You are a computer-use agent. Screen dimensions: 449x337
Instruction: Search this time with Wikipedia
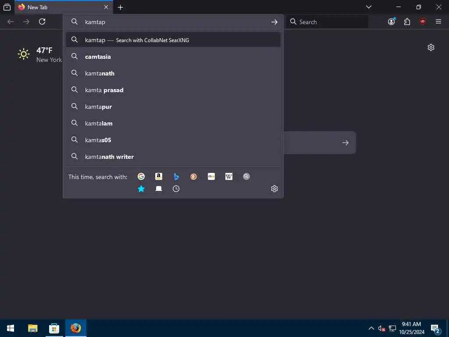point(229,176)
